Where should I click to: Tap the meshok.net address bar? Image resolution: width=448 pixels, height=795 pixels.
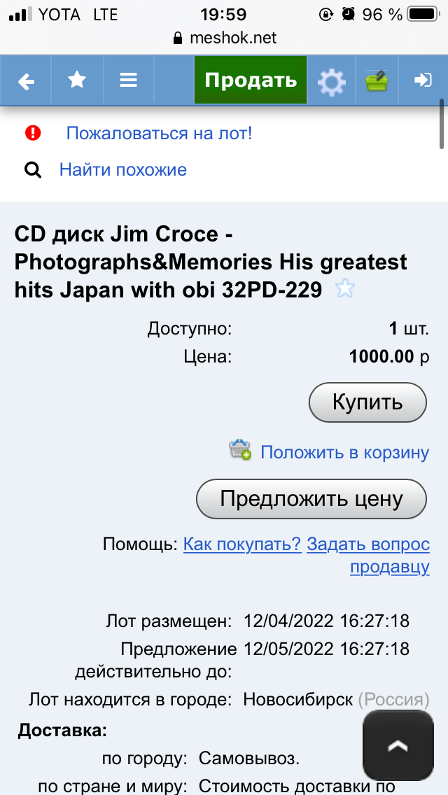click(224, 38)
